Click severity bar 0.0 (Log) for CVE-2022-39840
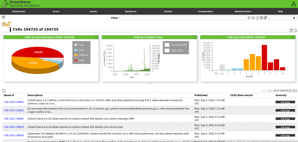298x142 pixels. 285,119
